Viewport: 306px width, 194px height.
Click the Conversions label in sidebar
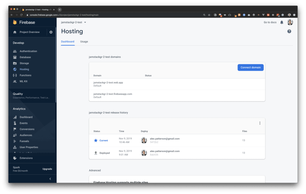pyautogui.click(x=27, y=129)
